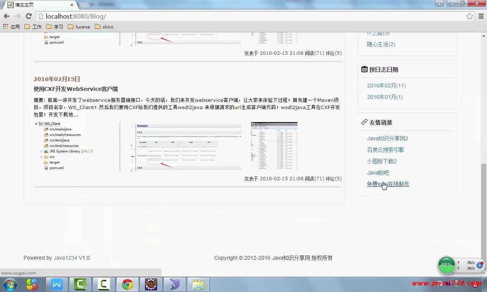Open friend link 百度云搜索引擎
Image resolution: width=487 pixels, height=292 pixels.
pos(385,150)
